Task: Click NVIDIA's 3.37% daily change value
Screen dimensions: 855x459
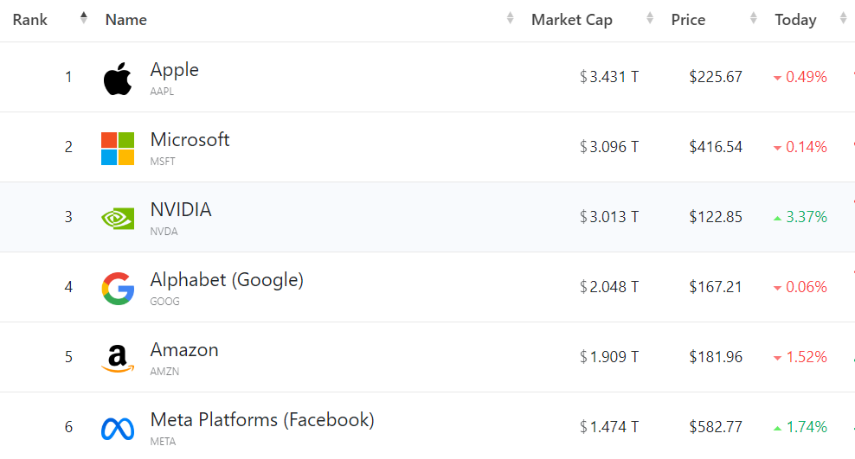Action: point(806,217)
